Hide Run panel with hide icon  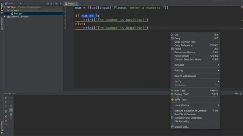point(241,93)
